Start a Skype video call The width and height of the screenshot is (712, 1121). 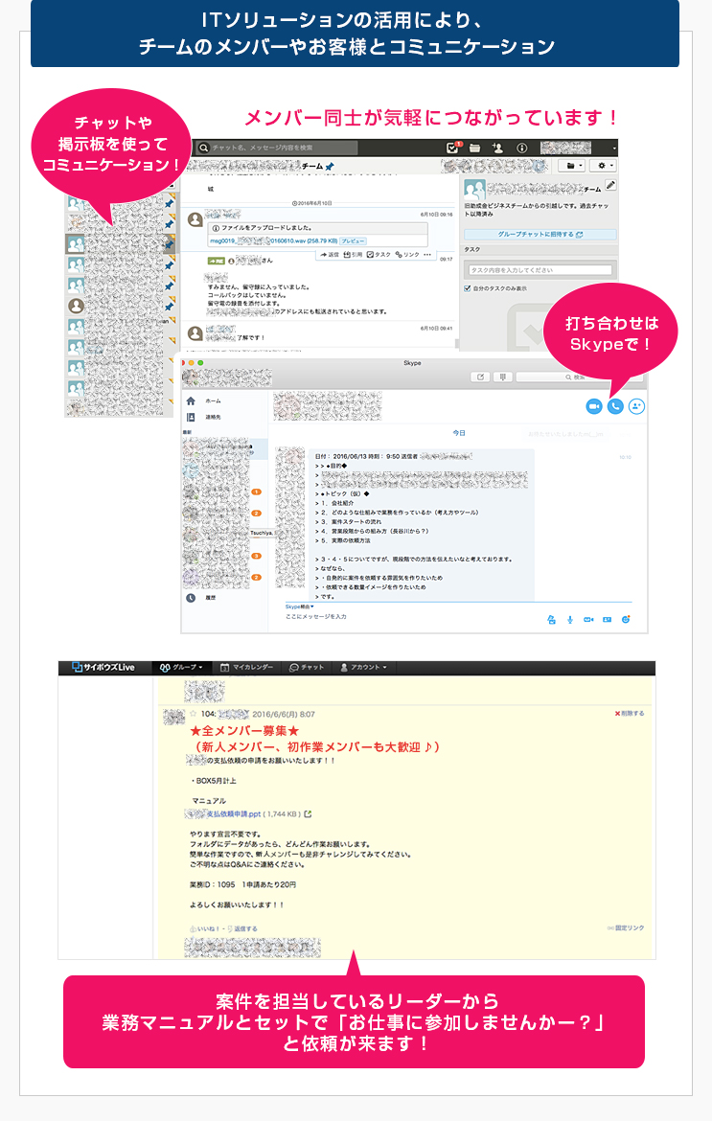(594, 406)
